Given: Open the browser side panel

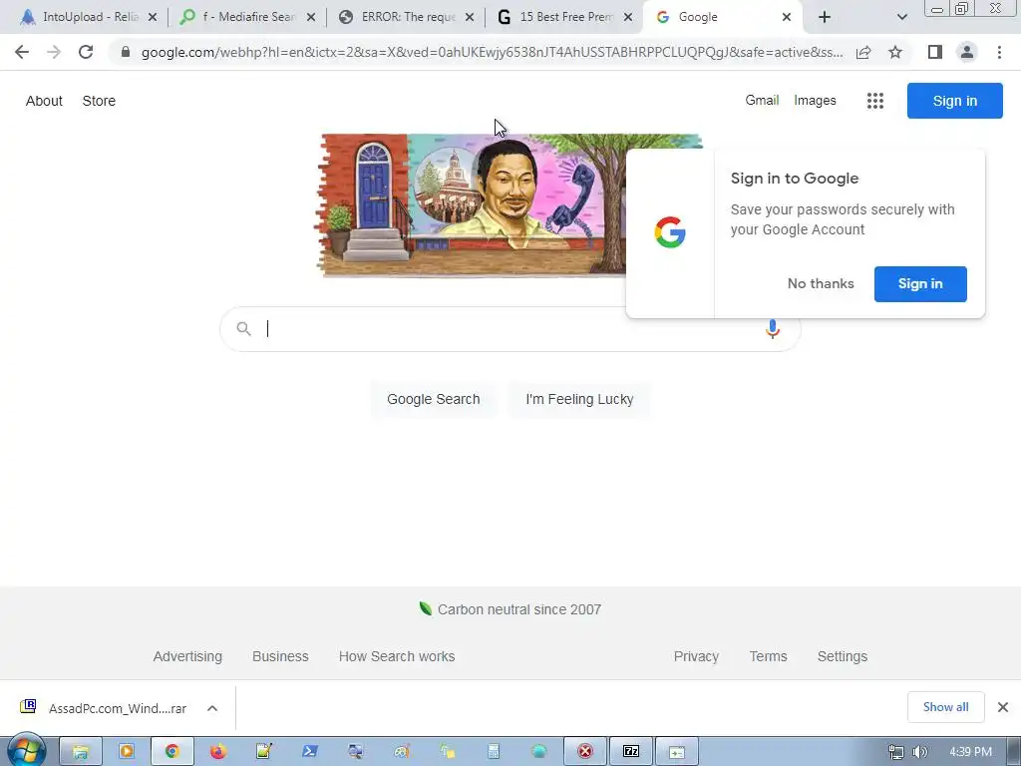Looking at the screenshot, I should [x=935, y=52].
